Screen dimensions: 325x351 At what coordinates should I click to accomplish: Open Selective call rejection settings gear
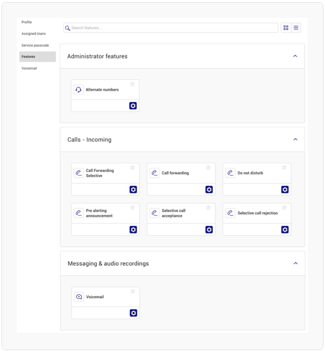(x=285, y=230)
